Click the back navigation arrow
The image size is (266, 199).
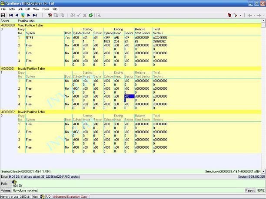coord(250,16)
